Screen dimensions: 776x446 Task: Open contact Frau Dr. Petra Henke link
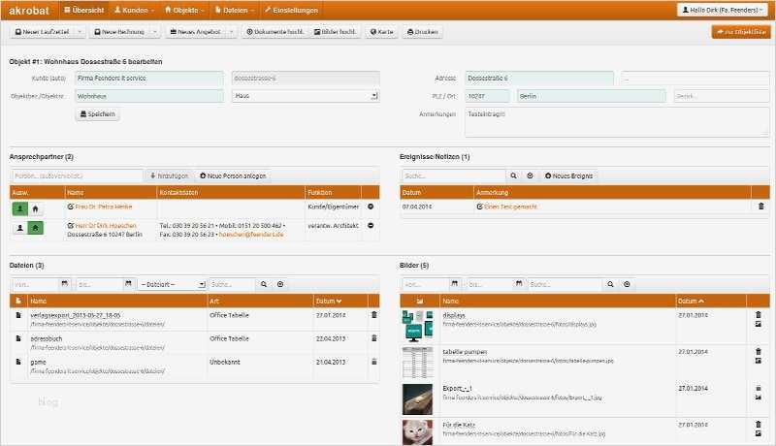104,207
